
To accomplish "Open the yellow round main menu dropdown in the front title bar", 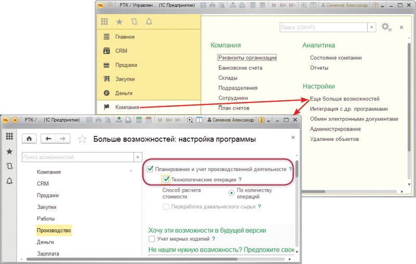I will [15, 120].
